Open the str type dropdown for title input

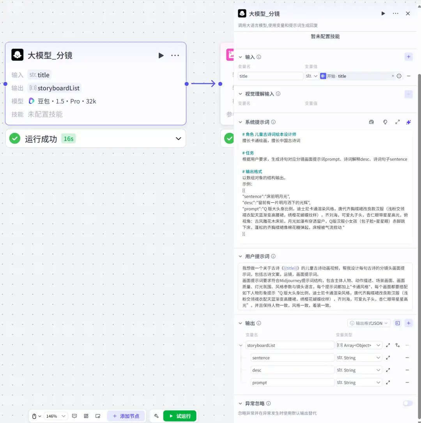(x=311, y=76)
